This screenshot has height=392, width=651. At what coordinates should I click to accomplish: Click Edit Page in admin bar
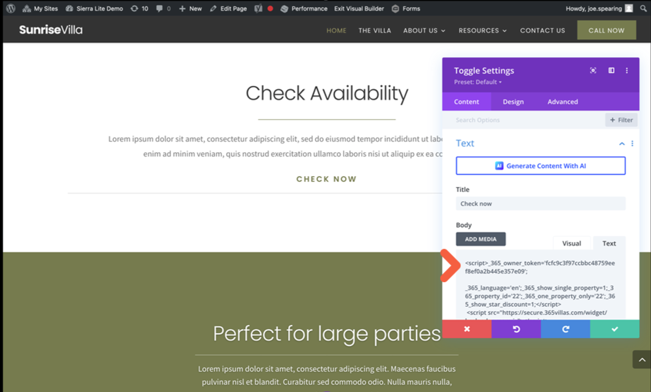[x=228, y=9]
